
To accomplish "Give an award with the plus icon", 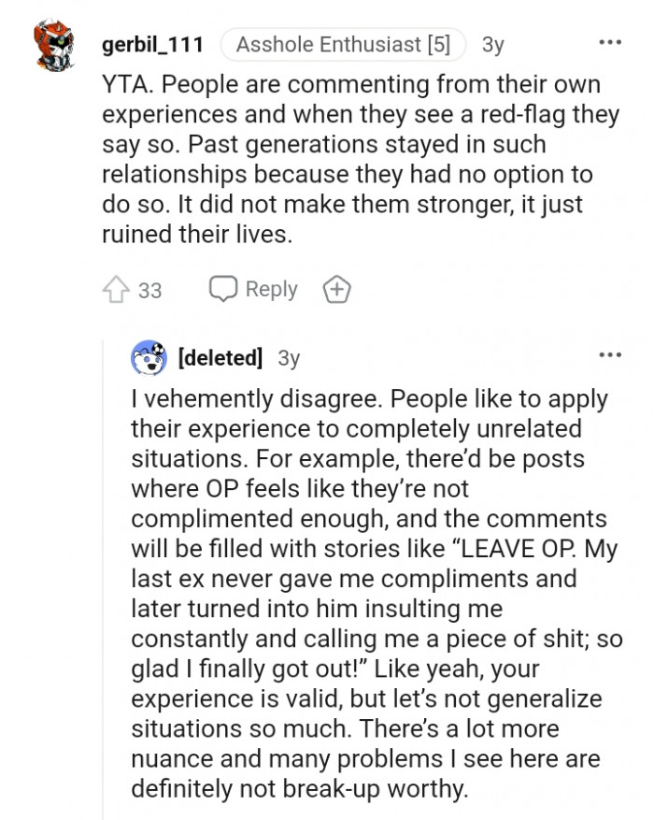I will click(x=336, y=290).
